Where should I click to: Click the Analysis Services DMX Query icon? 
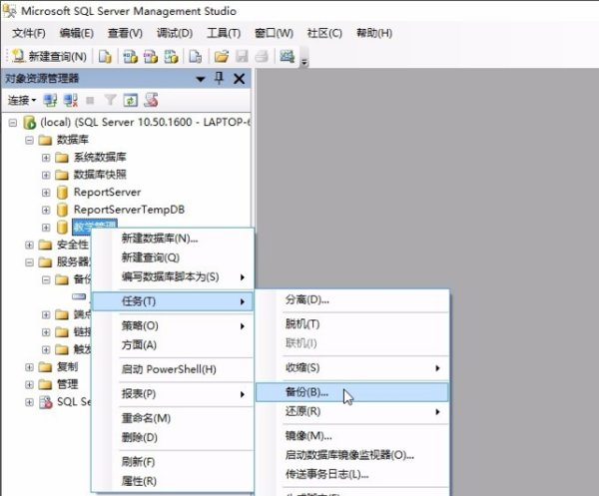(151, 57)
